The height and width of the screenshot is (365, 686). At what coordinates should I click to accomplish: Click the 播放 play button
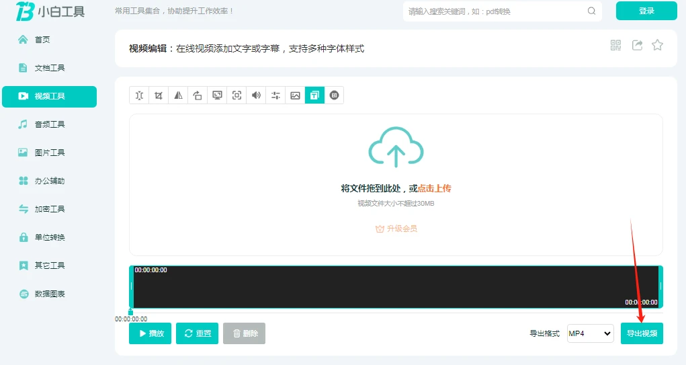(150, 333)
